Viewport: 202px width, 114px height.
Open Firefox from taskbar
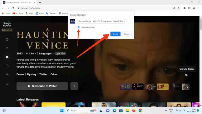(134, 111)
